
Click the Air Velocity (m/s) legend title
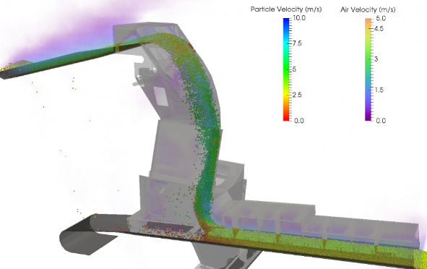[368, 10]
